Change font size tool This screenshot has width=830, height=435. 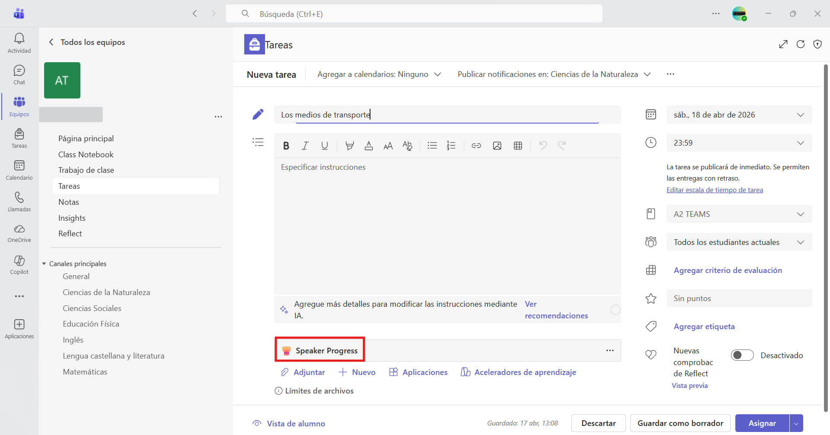pos(388,146)
